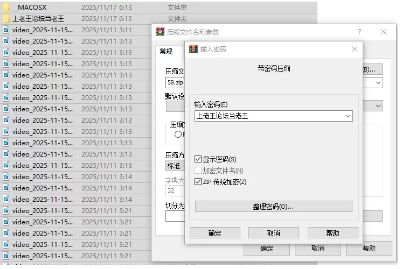Click the 58.zip archive name field
The width and height of the screenshot is (402, 269).
click(175, 82)
